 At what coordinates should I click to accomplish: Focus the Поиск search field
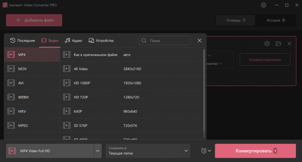pyautogui.click(x=165, y=41)
